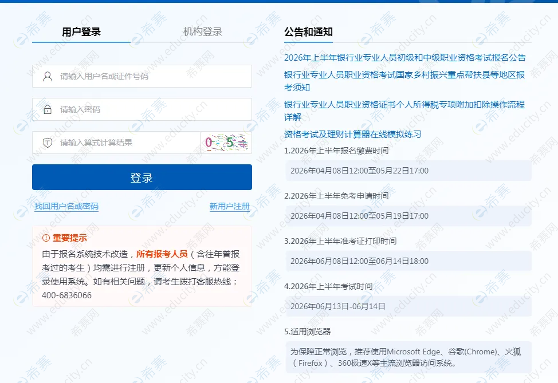Viewport: 558px width, 383px height.
Task: Open 2026年上半年银行业专业人员初级和中级职业资格考试报名公告
Action: click(405, 58)
